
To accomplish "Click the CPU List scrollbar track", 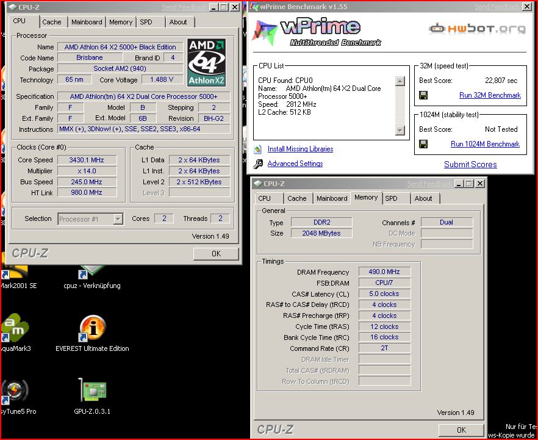I will point(400,106).
